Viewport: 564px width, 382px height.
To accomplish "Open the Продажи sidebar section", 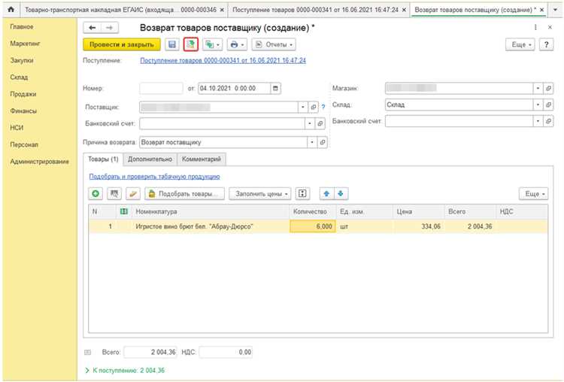I will 23,94.
